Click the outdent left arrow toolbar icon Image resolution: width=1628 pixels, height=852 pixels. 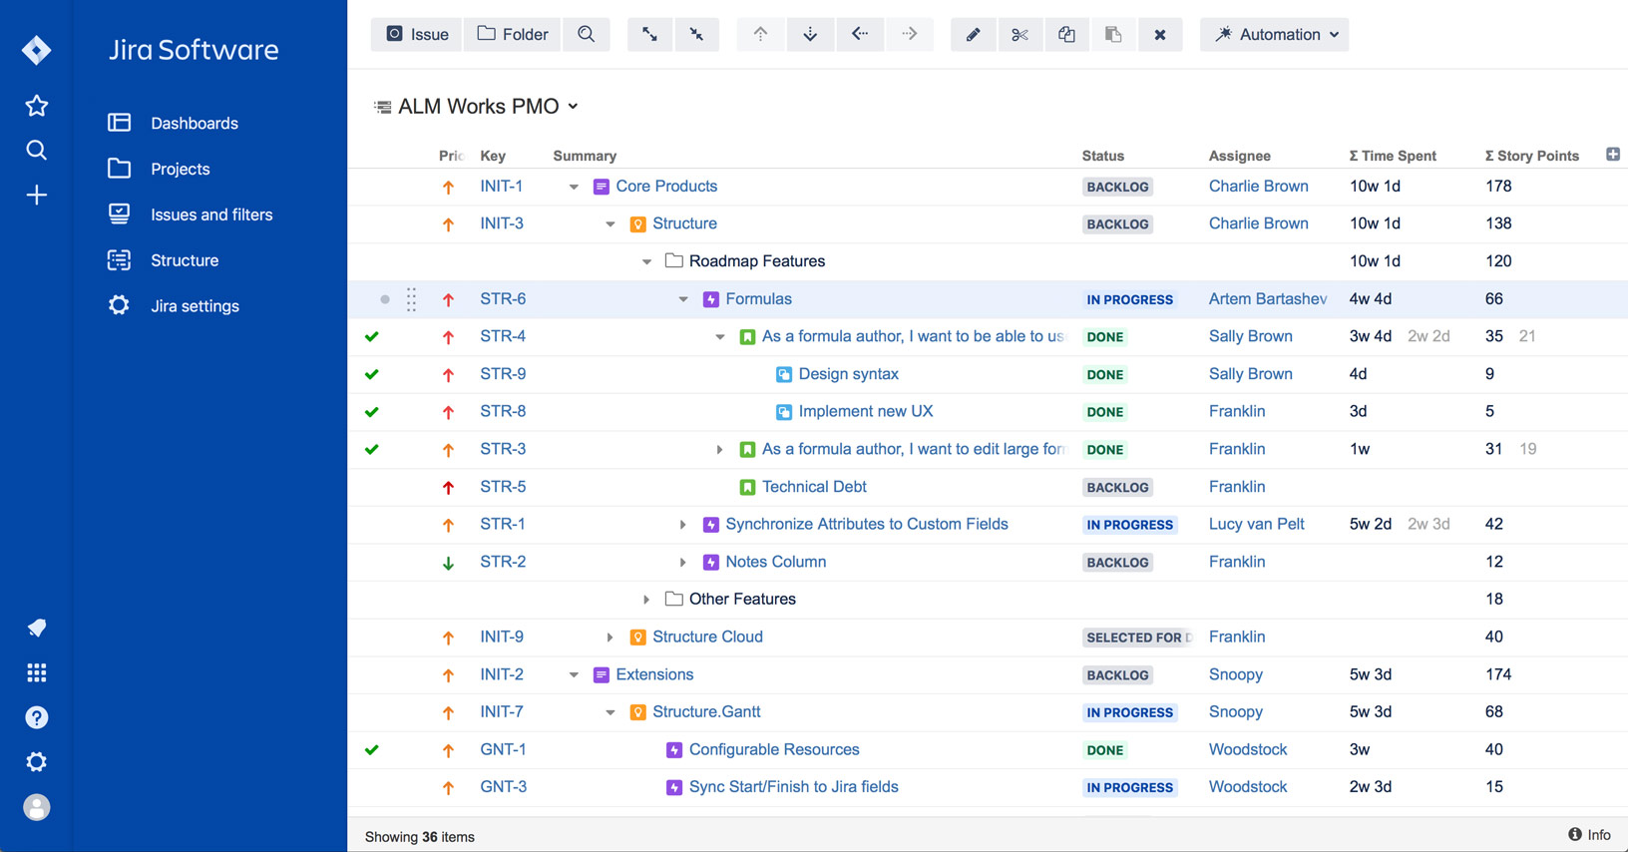(x=860, y=34)
